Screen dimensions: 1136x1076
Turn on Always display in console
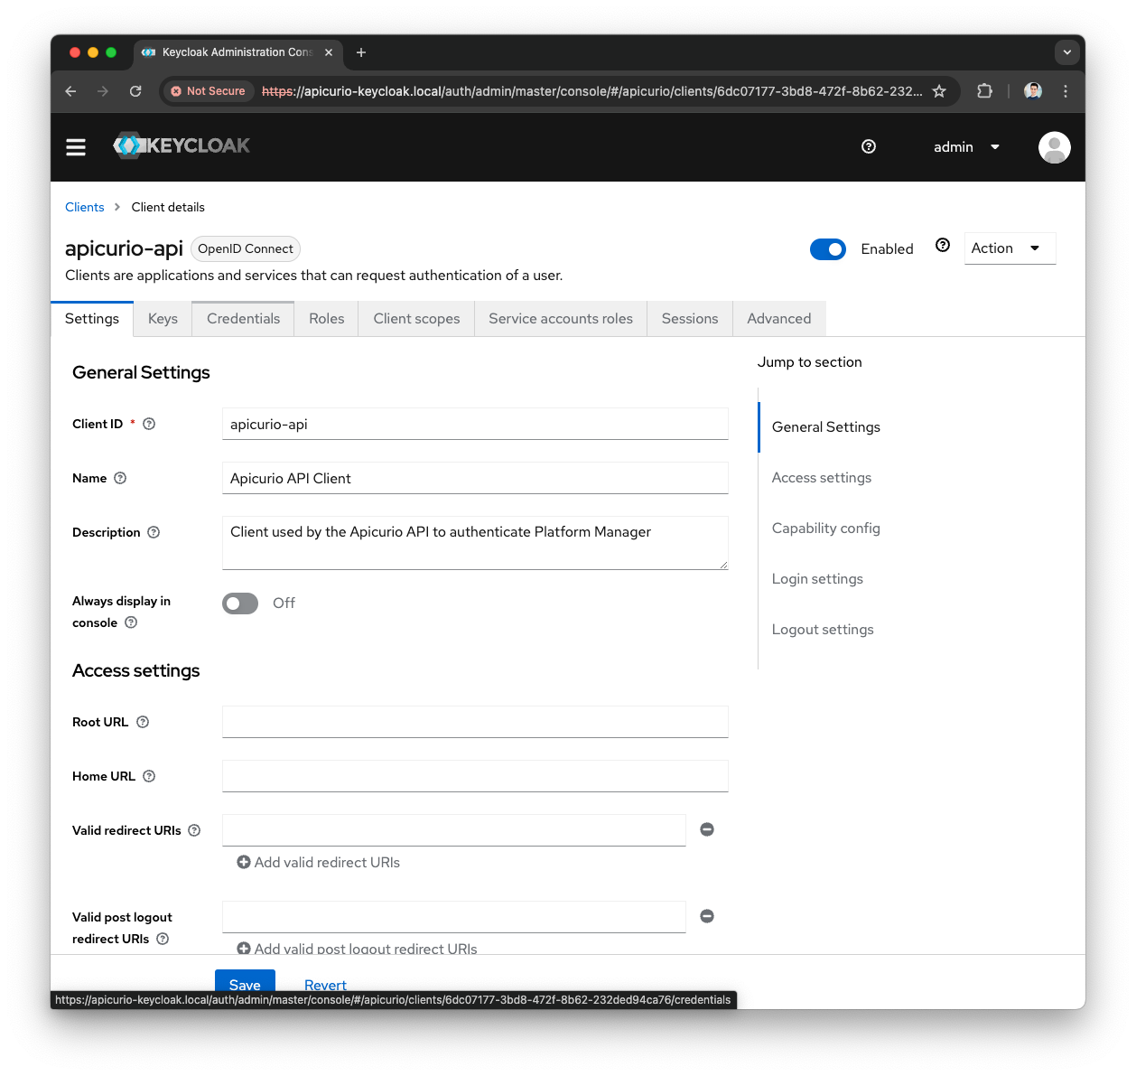(x=239, y=603)
